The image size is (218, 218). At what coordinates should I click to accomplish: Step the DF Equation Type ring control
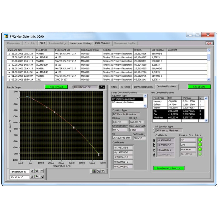154,131
